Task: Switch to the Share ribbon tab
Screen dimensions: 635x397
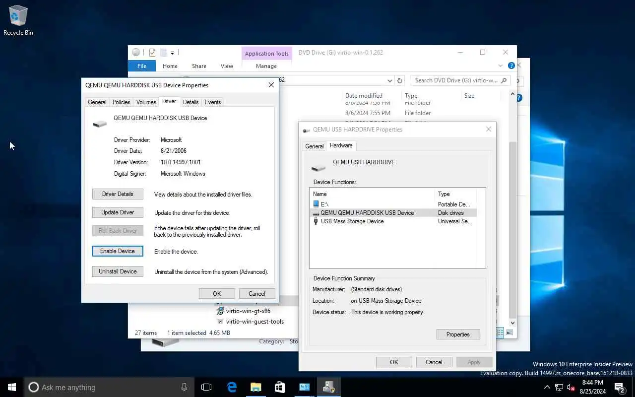Action: (x=199, y=66)
